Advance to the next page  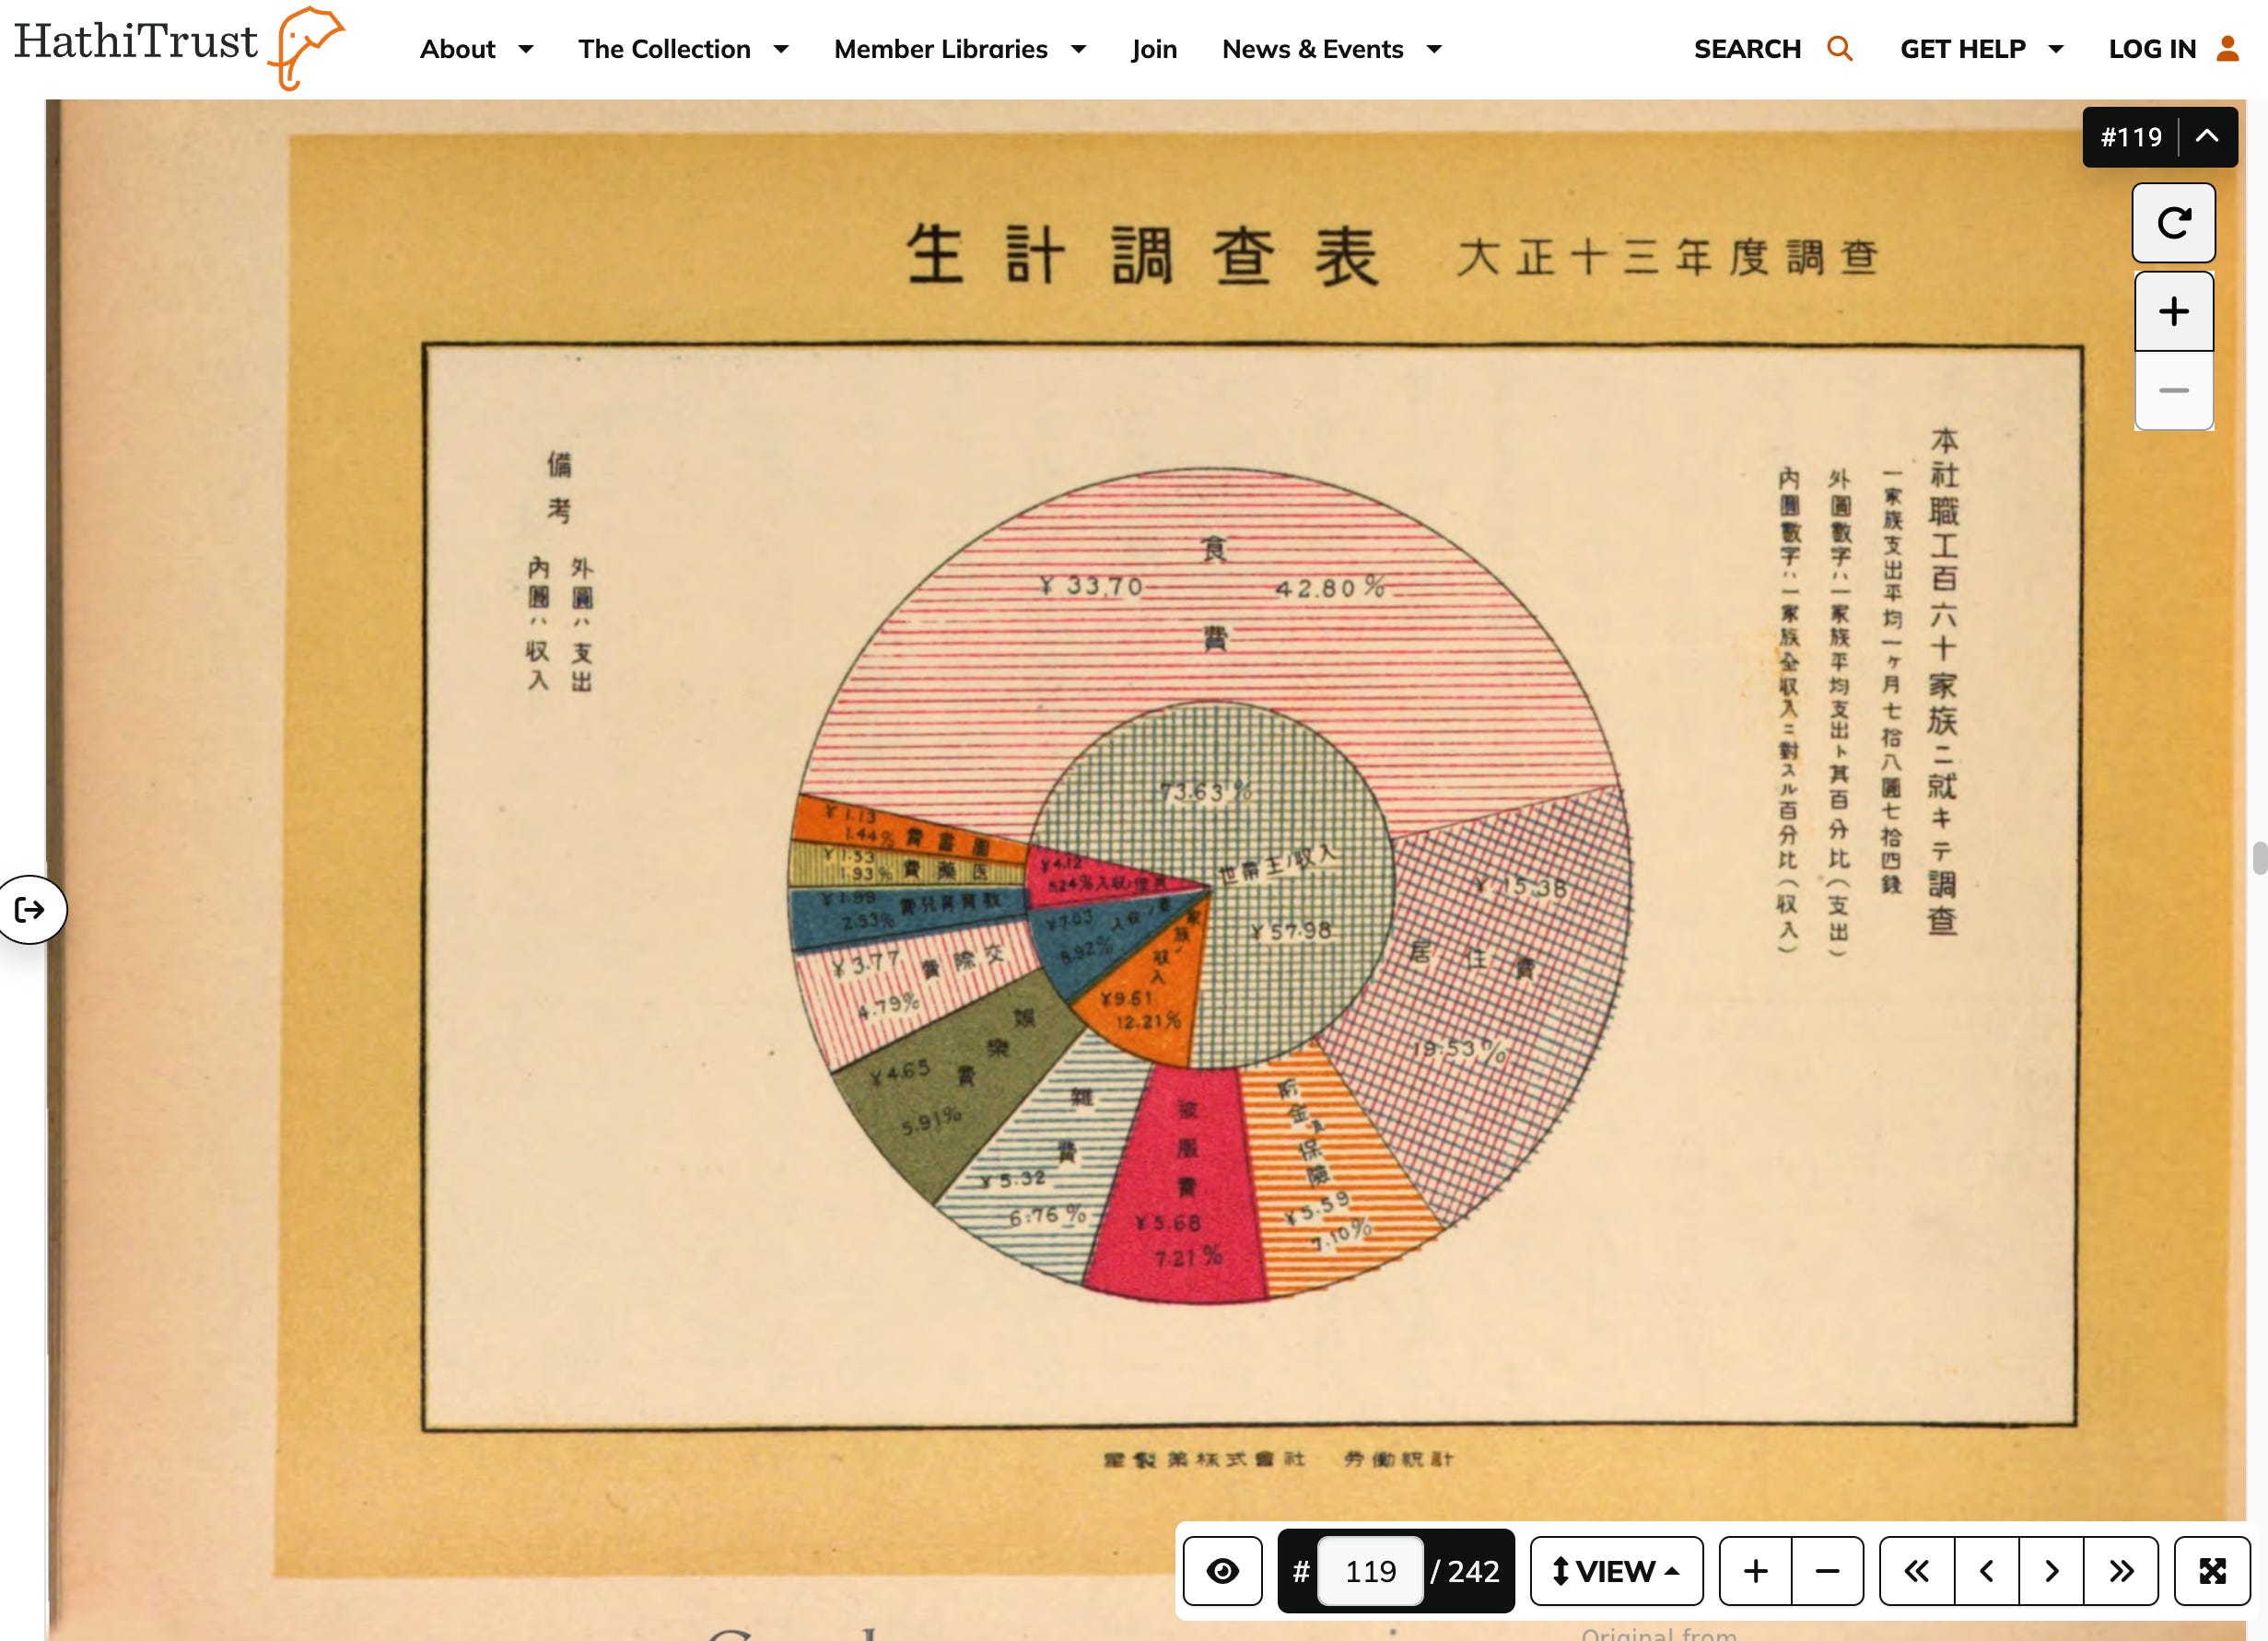pos(2051,1571)
